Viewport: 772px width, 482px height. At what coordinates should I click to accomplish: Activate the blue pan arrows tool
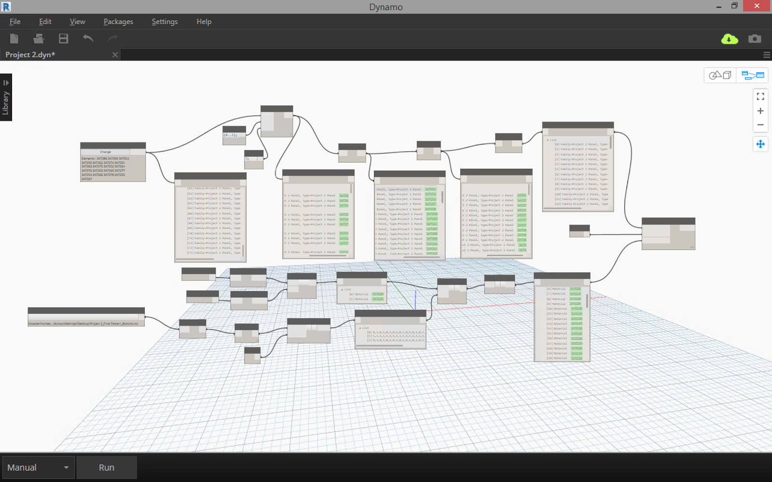pos(760,144)
